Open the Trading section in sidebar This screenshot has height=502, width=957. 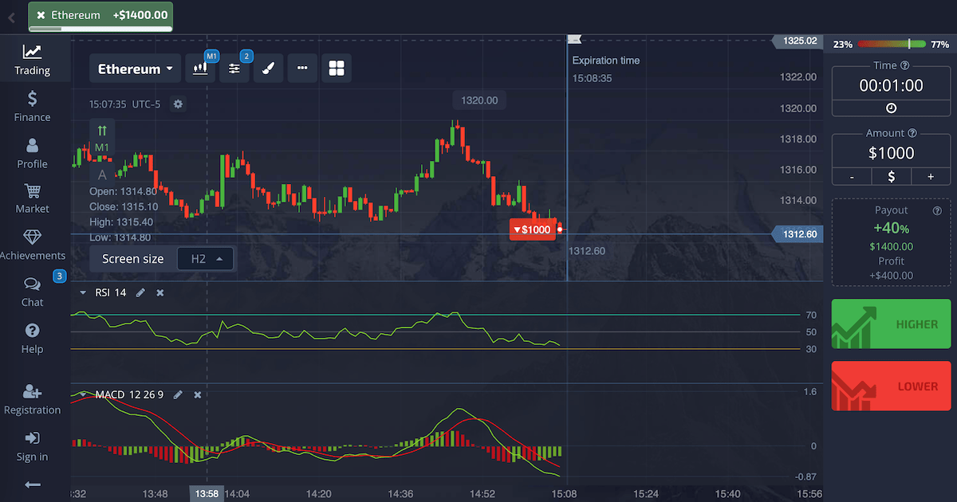tap(32, 60)
